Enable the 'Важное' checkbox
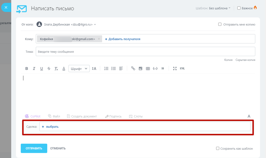This screenshot has height=158, width=266. click(x=239, y=8)
